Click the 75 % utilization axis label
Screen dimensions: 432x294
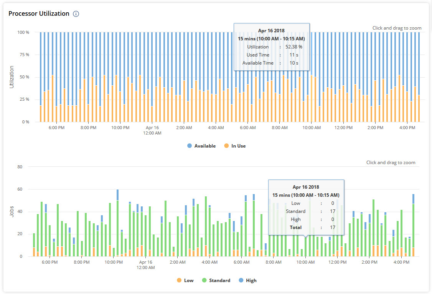pyautogui.click(x=24, y=55)
